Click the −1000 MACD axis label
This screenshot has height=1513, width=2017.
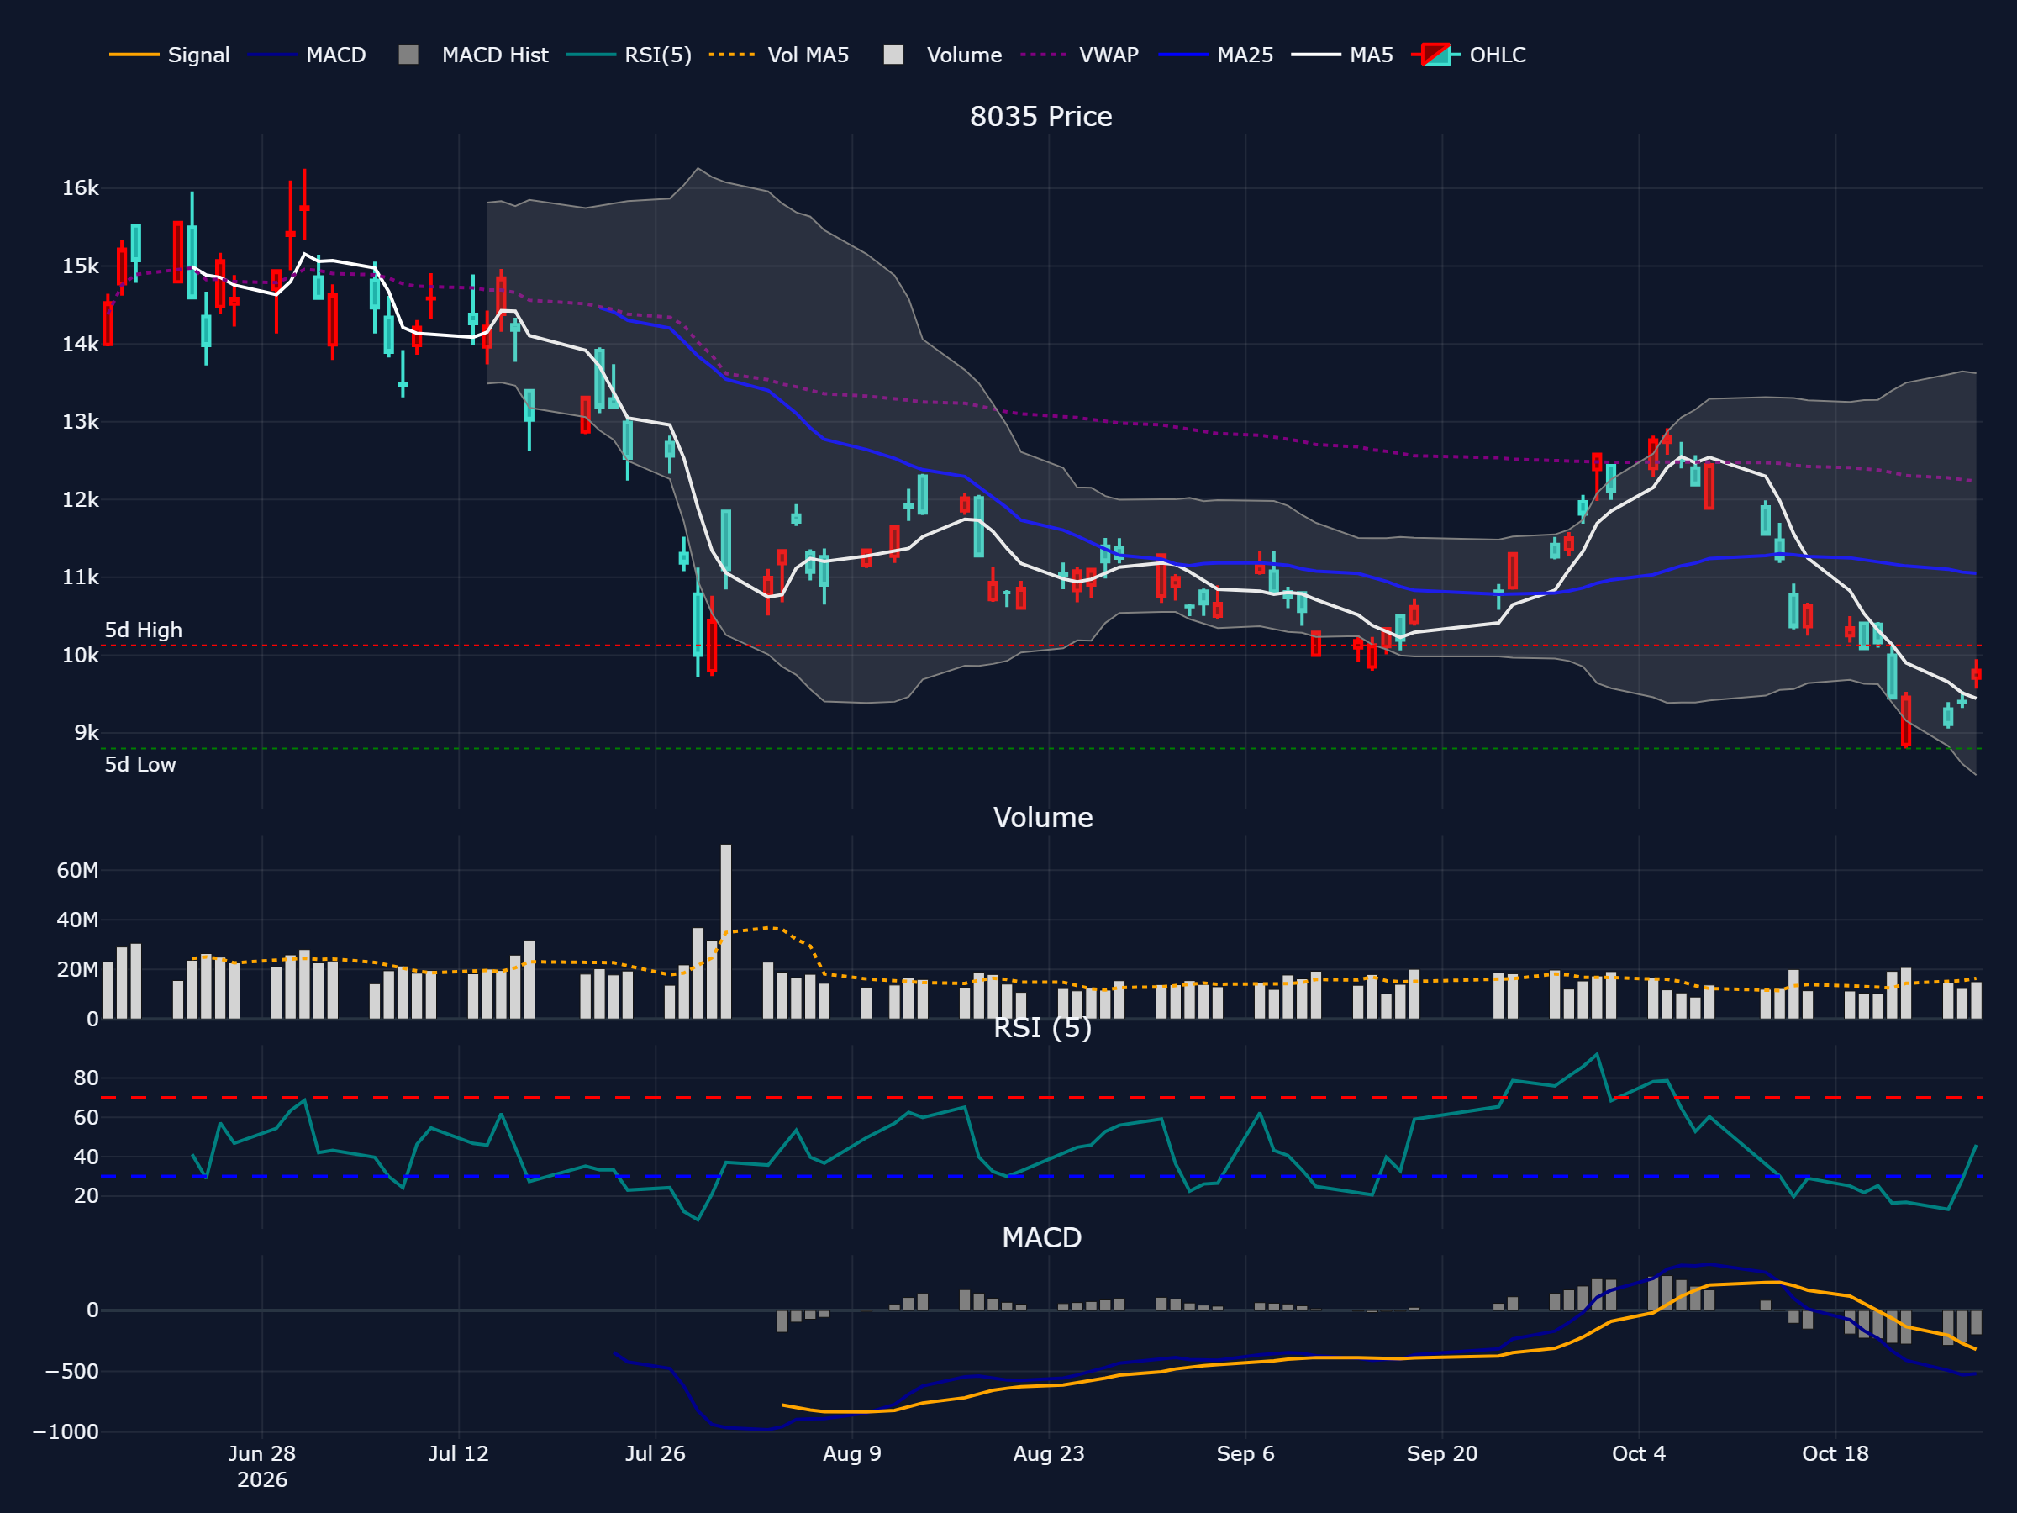tap(66, 1431)
